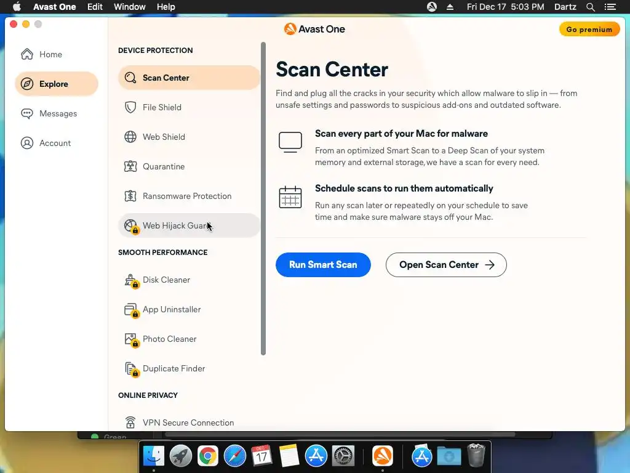Viewport: 630px width, 473px height.
Task: Click the Go premium button
Action: pos(589,30)
